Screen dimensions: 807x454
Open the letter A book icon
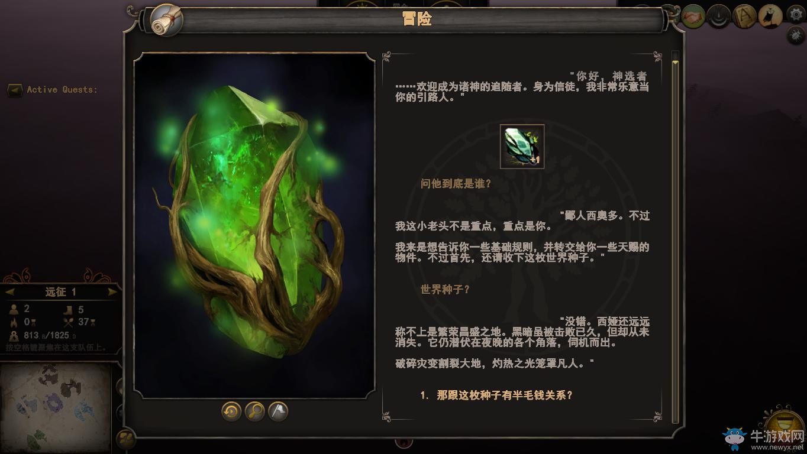(744, 16)
